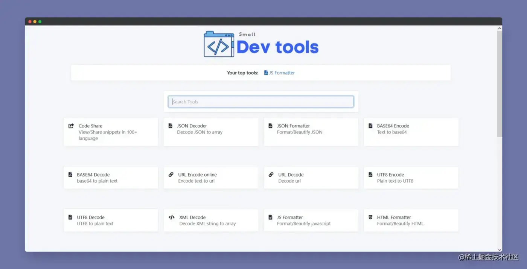Click the UTF8 Encode file icon
Viewport: 527px width, 269px height.
tap(370, 175)
